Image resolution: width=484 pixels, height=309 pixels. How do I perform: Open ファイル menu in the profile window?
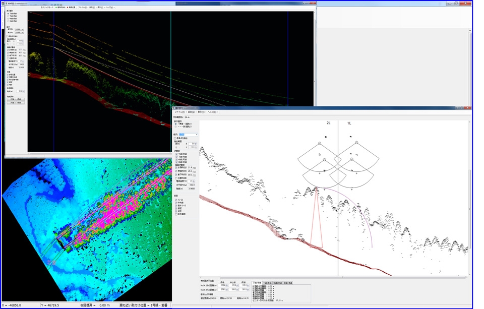click(x=82, y=8)
